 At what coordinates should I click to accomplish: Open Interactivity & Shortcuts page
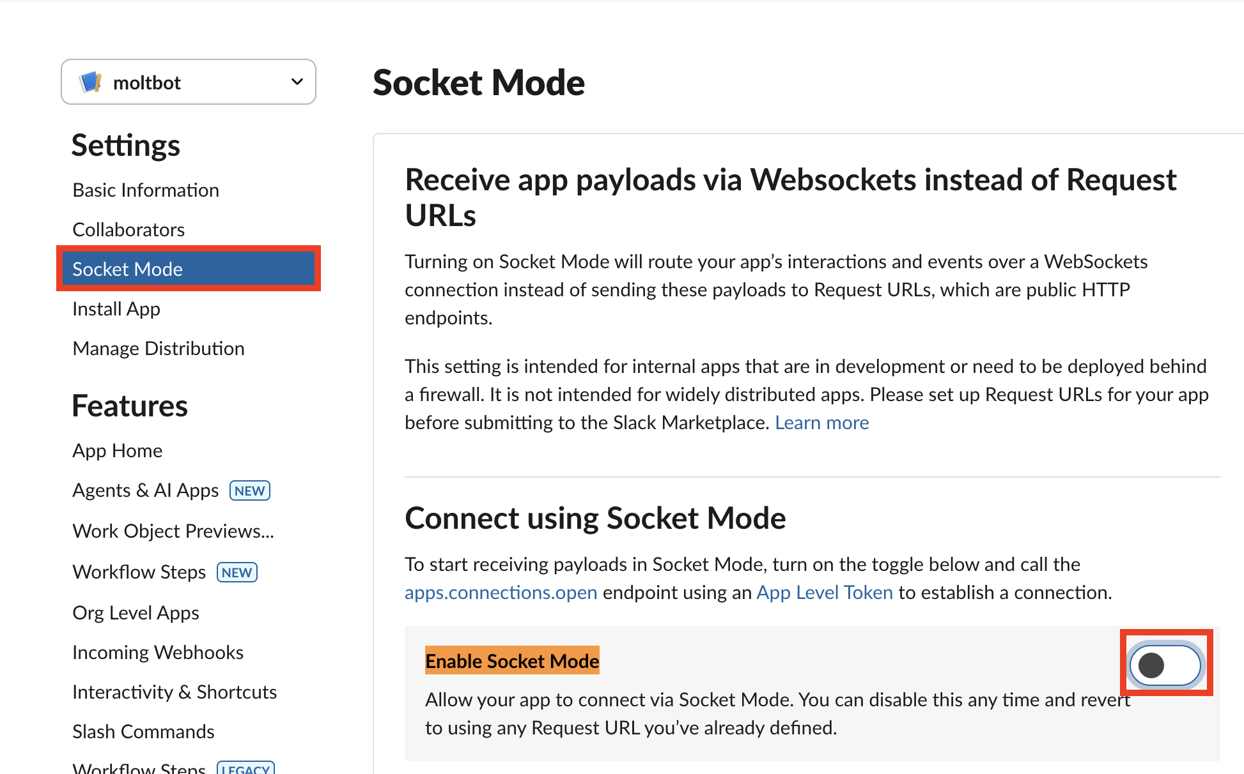(175, 692)
